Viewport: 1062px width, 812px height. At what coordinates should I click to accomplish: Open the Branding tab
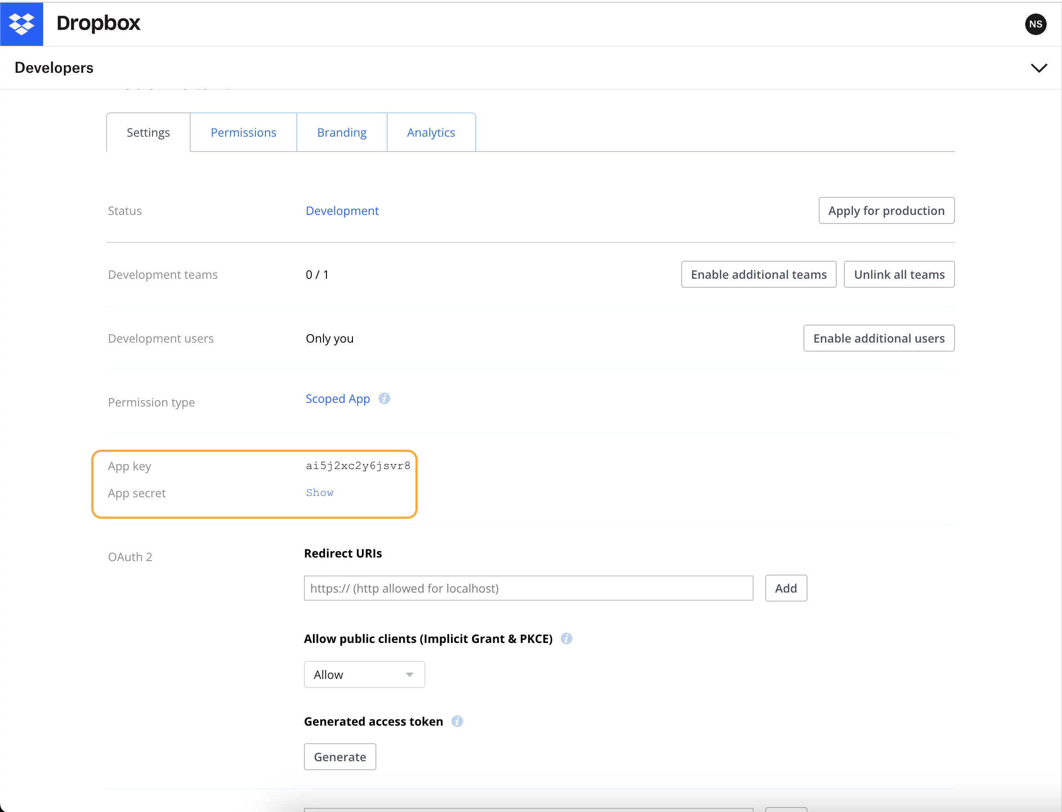341,133
